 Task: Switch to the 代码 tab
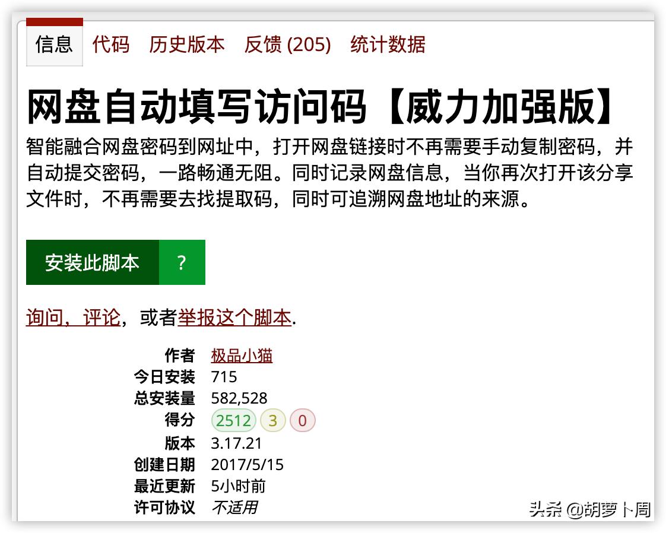[x=109, y=45]
